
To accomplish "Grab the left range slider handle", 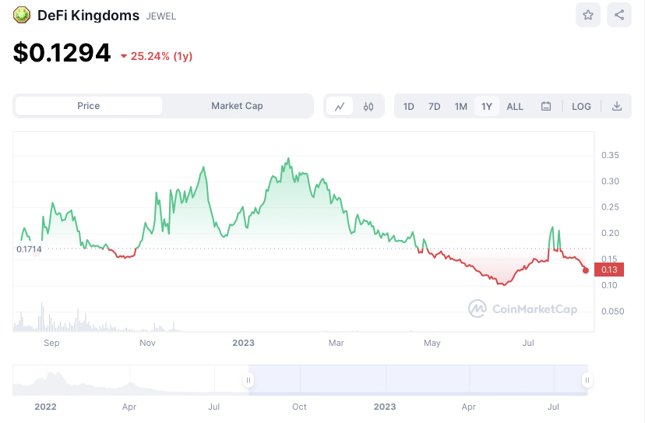I will click(248, 380).
